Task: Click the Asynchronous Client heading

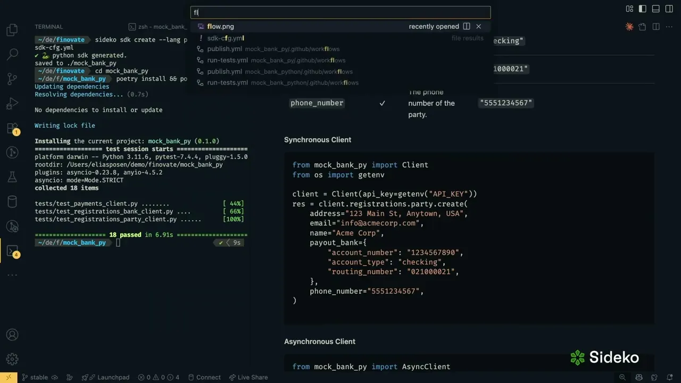Action: coord(320,341)
